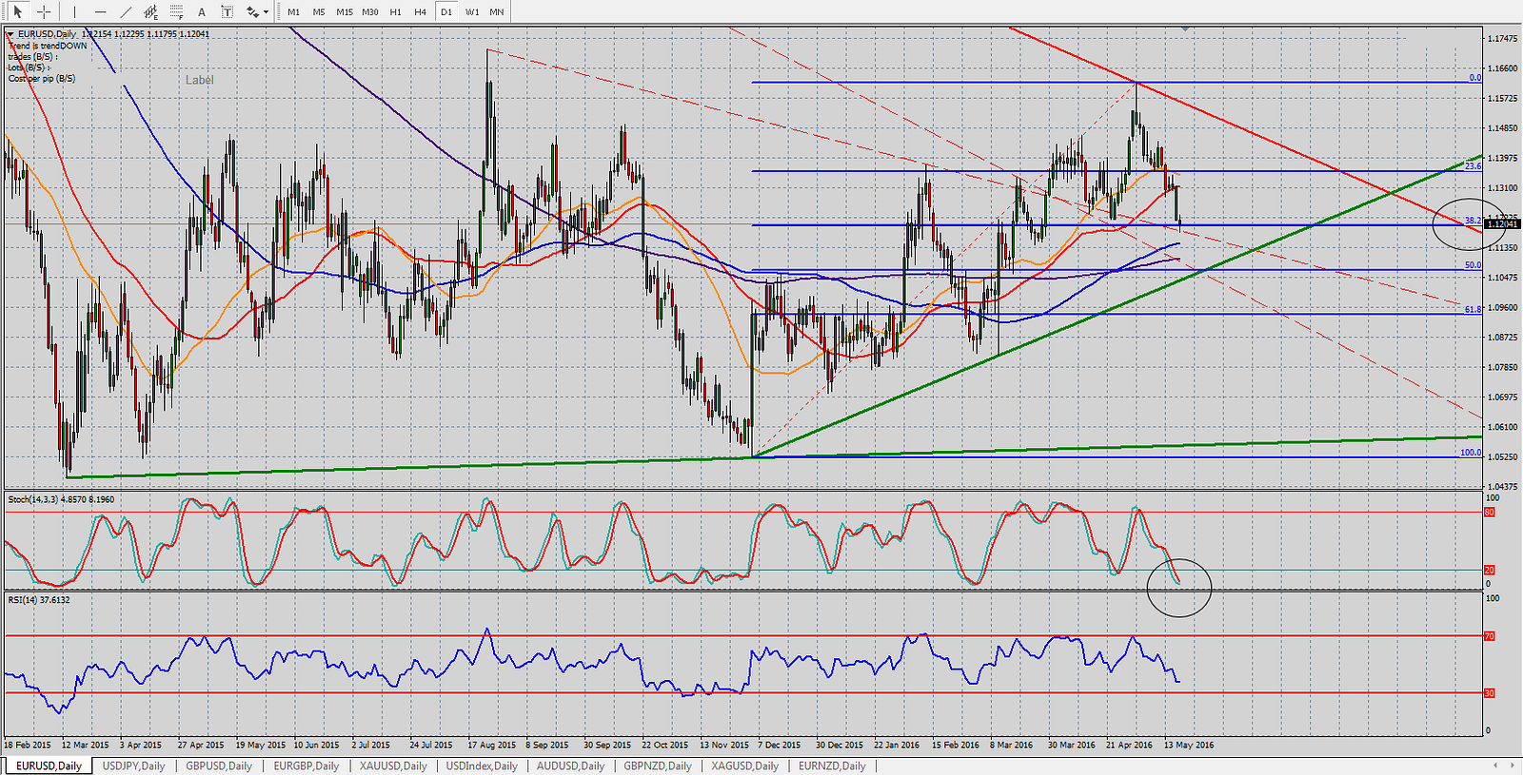Click the RSI 70 level marker

1490,636
